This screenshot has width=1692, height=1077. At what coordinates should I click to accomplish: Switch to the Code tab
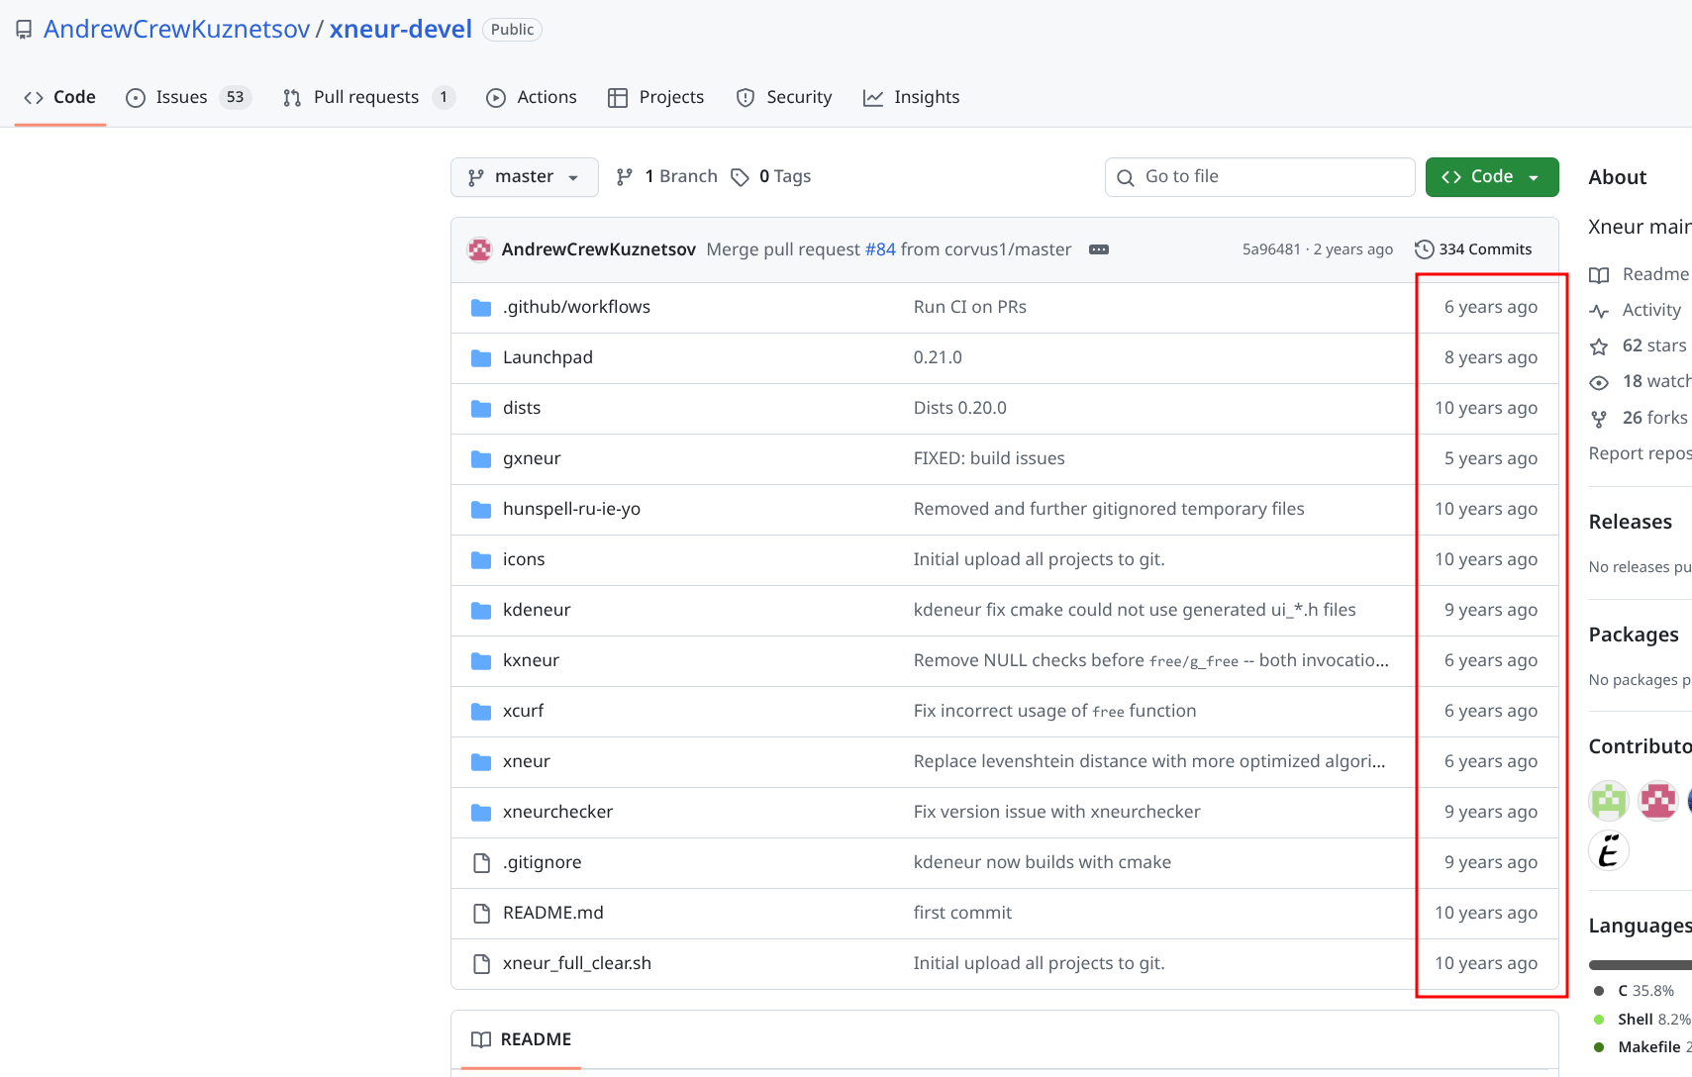pos(60,97)
